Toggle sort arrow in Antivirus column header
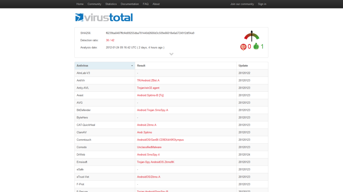The image size is (343, 192). coord(132,66)
